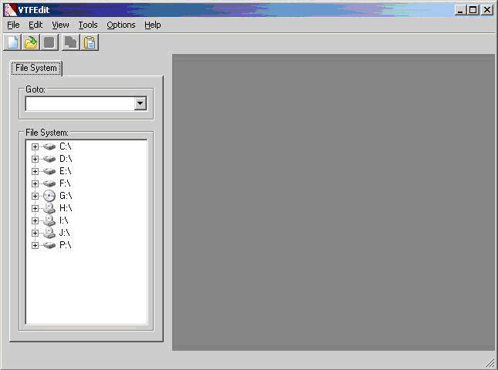Expand the C:\ drive node
The image size is (498, 370).
click(35, 146)
